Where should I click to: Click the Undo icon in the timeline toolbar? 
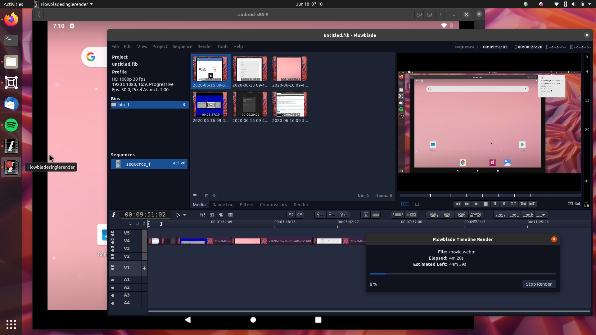[291, 215]
